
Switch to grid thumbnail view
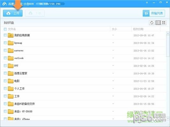pos(164,23)
